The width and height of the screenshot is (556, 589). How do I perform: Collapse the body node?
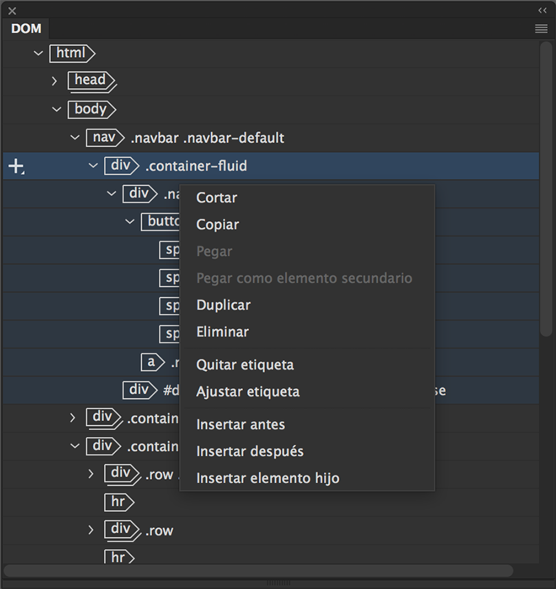(56, 109)
